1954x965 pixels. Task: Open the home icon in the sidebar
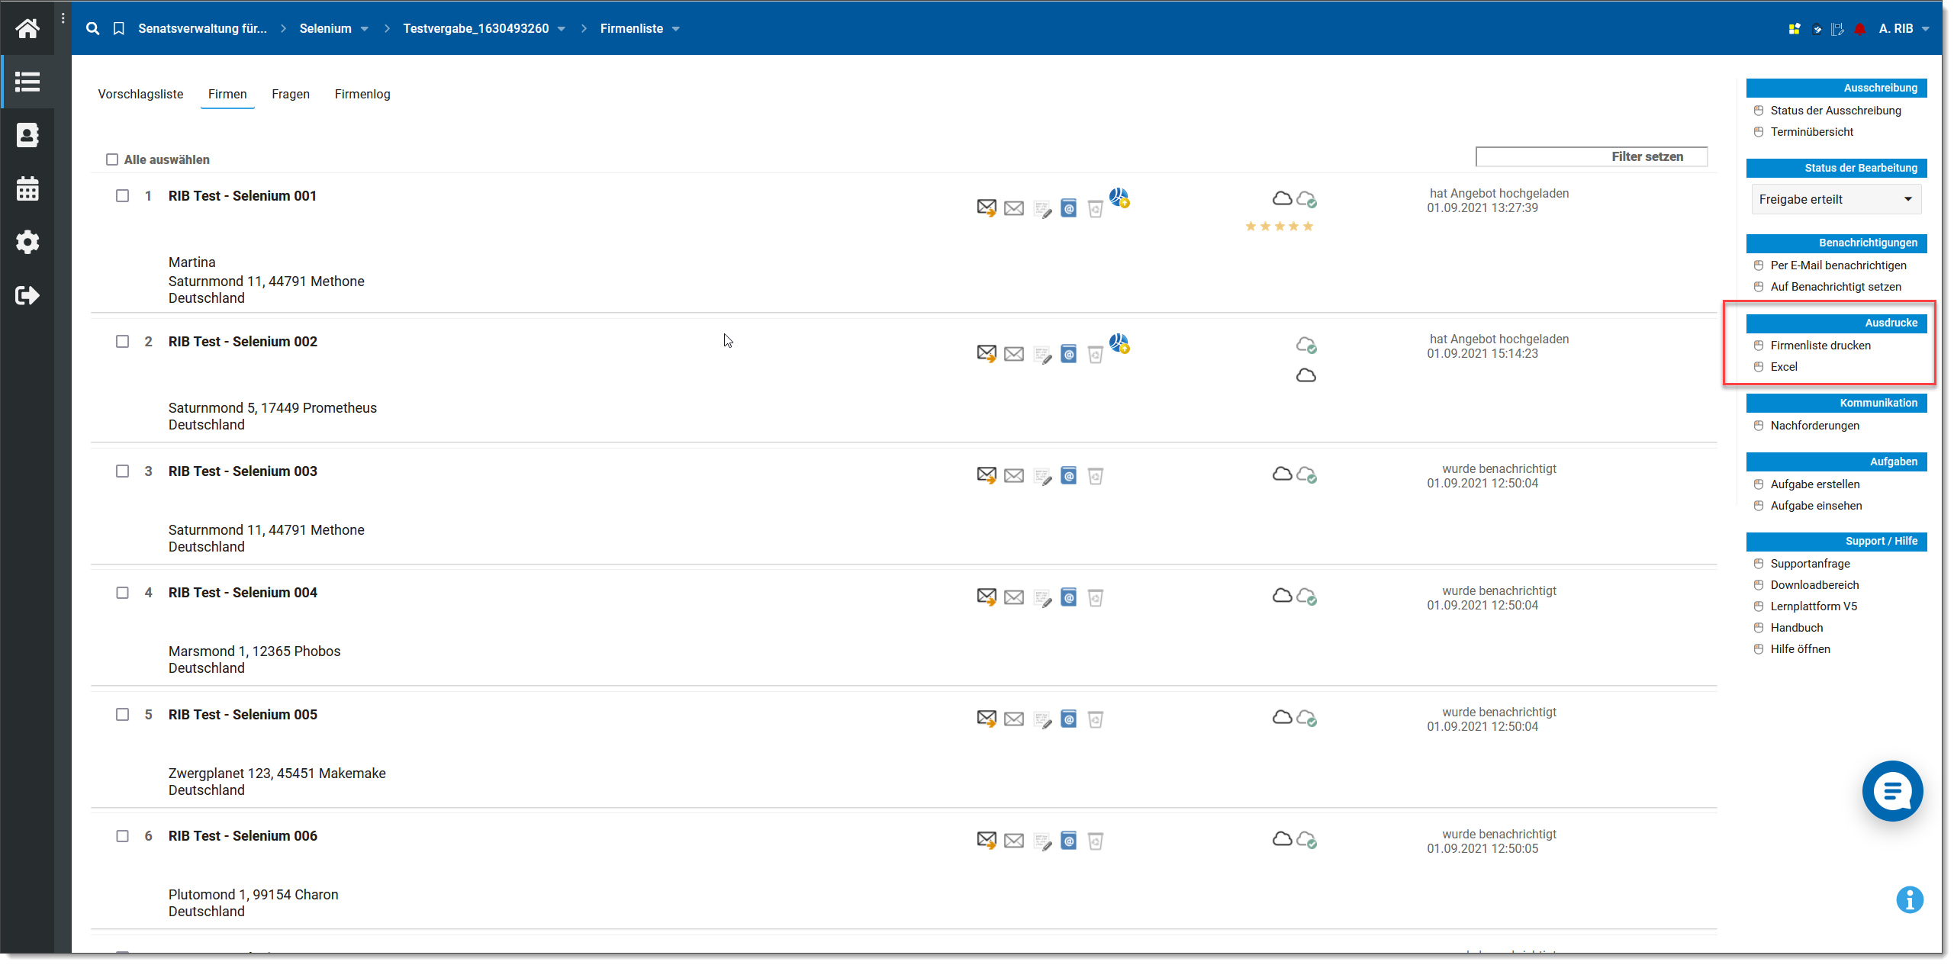click(27, 28)
